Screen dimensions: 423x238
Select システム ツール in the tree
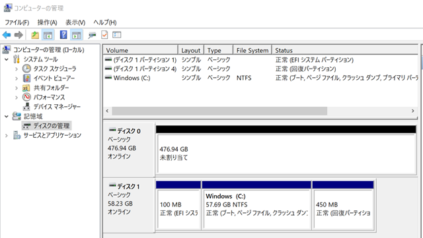click(41, 59)
